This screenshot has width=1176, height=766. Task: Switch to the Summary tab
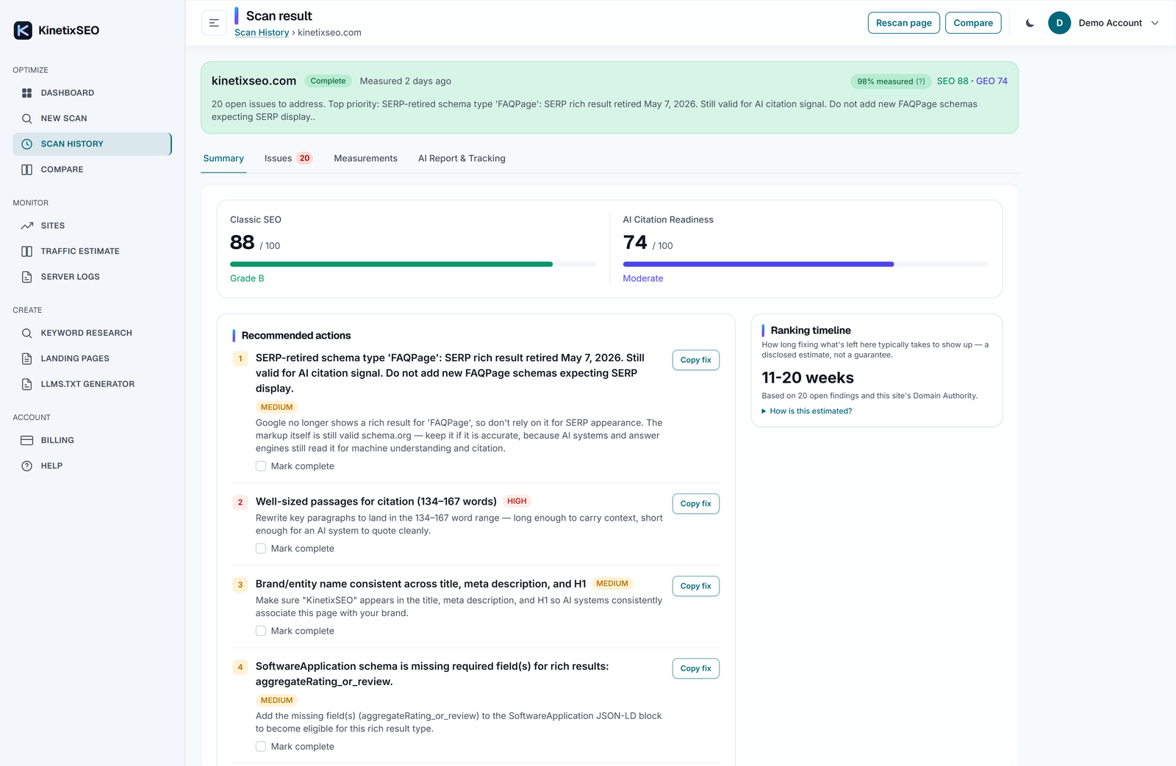(223, 159)
